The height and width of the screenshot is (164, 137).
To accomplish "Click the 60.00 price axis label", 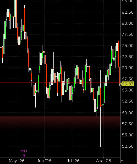I will (128, 113).
